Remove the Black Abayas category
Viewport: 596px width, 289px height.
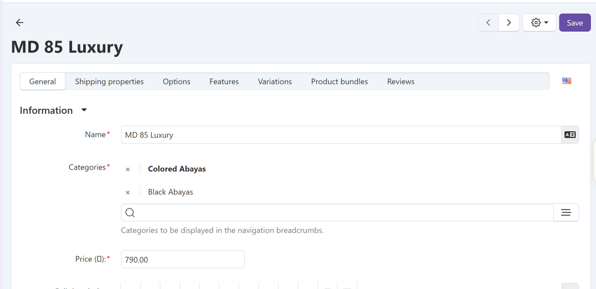pyautogui.click(x=128, y=193)
